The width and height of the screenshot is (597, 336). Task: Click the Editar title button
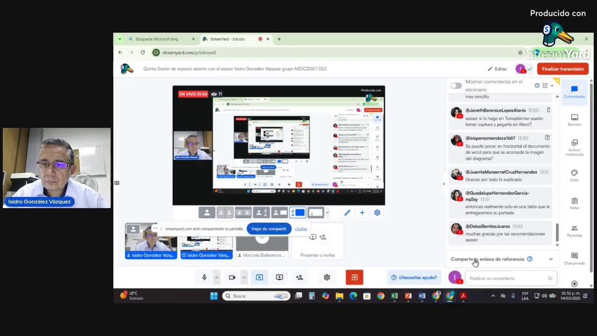(x=497, y=69)
